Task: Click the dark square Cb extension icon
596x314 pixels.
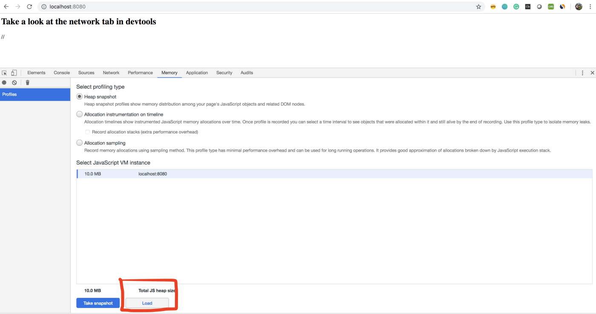Action: [x=527, y=7]
